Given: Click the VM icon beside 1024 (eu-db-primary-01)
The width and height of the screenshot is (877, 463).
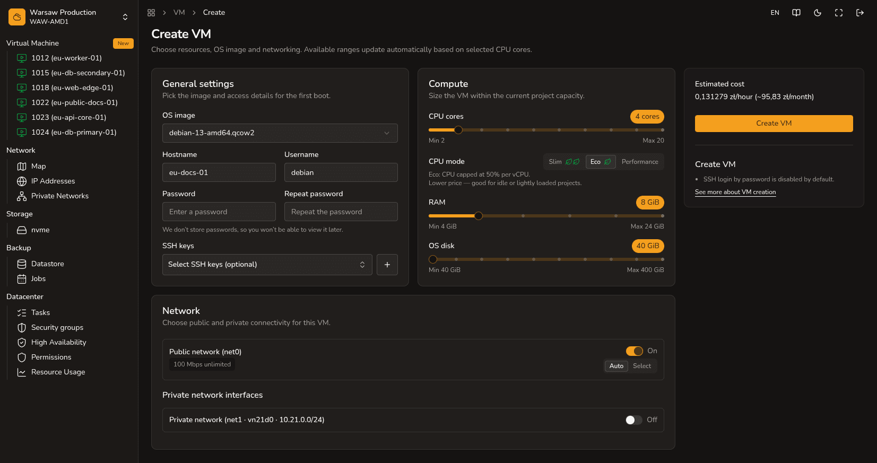Looking at the screenshot, I should click(x=22, y=132).
